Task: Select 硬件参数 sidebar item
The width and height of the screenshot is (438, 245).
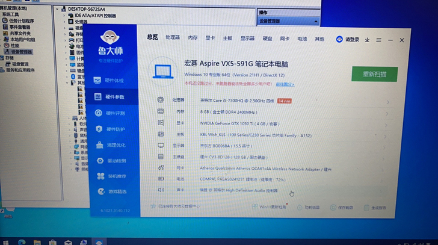Action: point(112,97)
